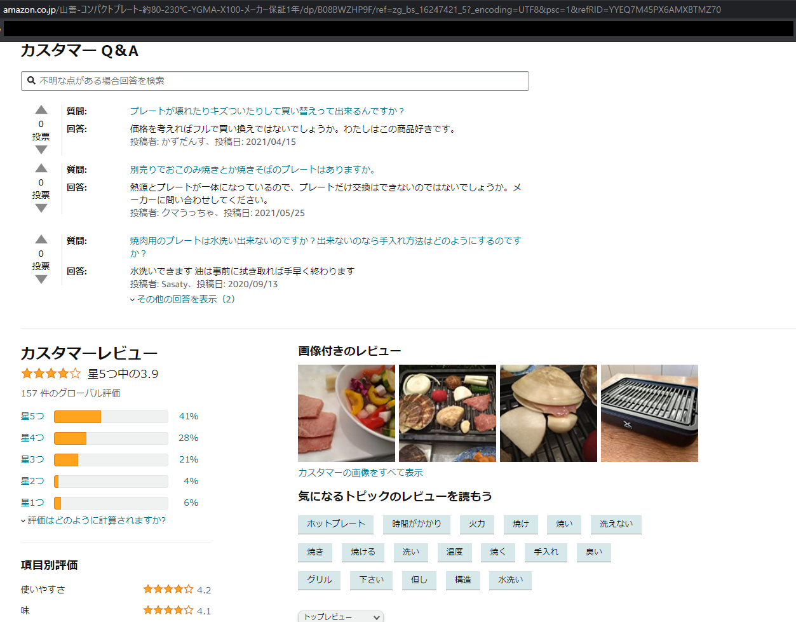Open question about washing 焼肉用のプレート

[325, 247]
